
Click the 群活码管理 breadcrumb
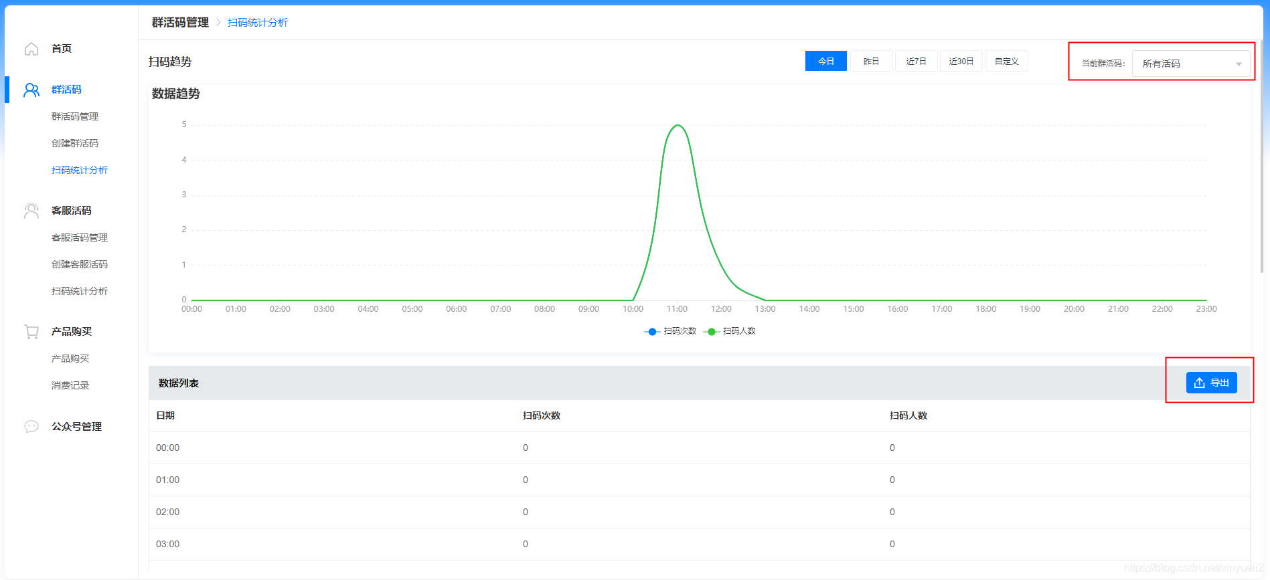click(x=180, y=23)
